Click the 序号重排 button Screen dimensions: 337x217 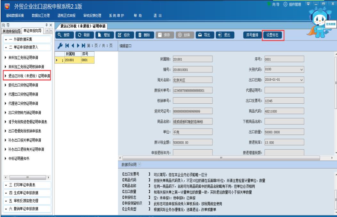click(x=252, y=35)
